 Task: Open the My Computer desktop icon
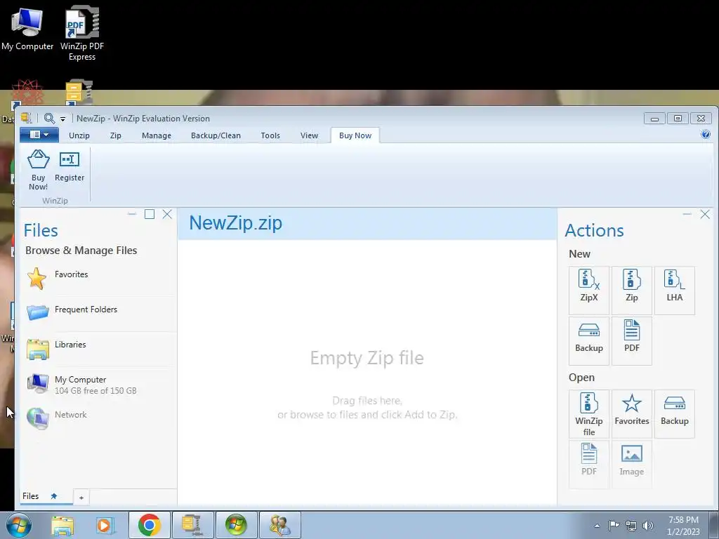click(x=27, y=29)
